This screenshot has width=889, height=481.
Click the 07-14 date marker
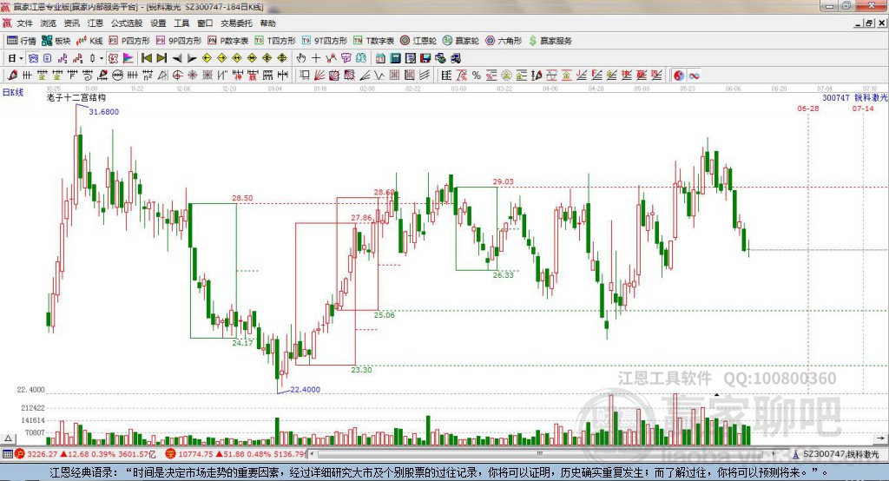pyautogui.click(x=863, y=109)
